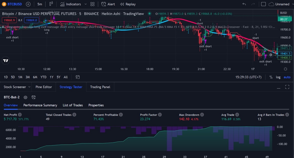This screenshot has height=158, width=294.
Task: Open the Trading Panel tab
Action: pos(100,87)
